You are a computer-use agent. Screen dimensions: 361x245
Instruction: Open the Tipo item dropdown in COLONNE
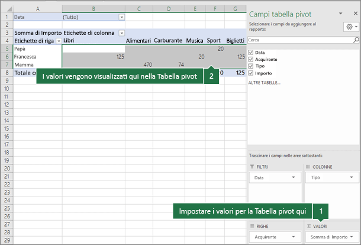pos(352,178)
